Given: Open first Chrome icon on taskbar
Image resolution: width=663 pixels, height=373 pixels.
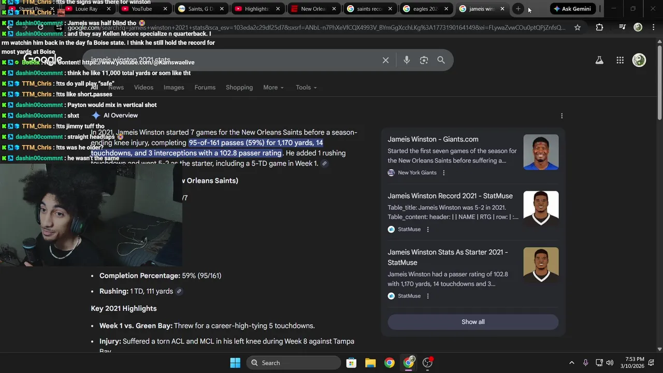Looking at the screenshot, I should coord(390,363).
